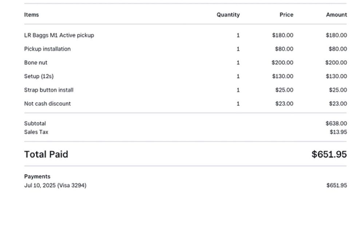This screenshot has height=239, width=364.
Task: Click the LR Baggs M1 Active pickup item
Action: tap(59, 35)
